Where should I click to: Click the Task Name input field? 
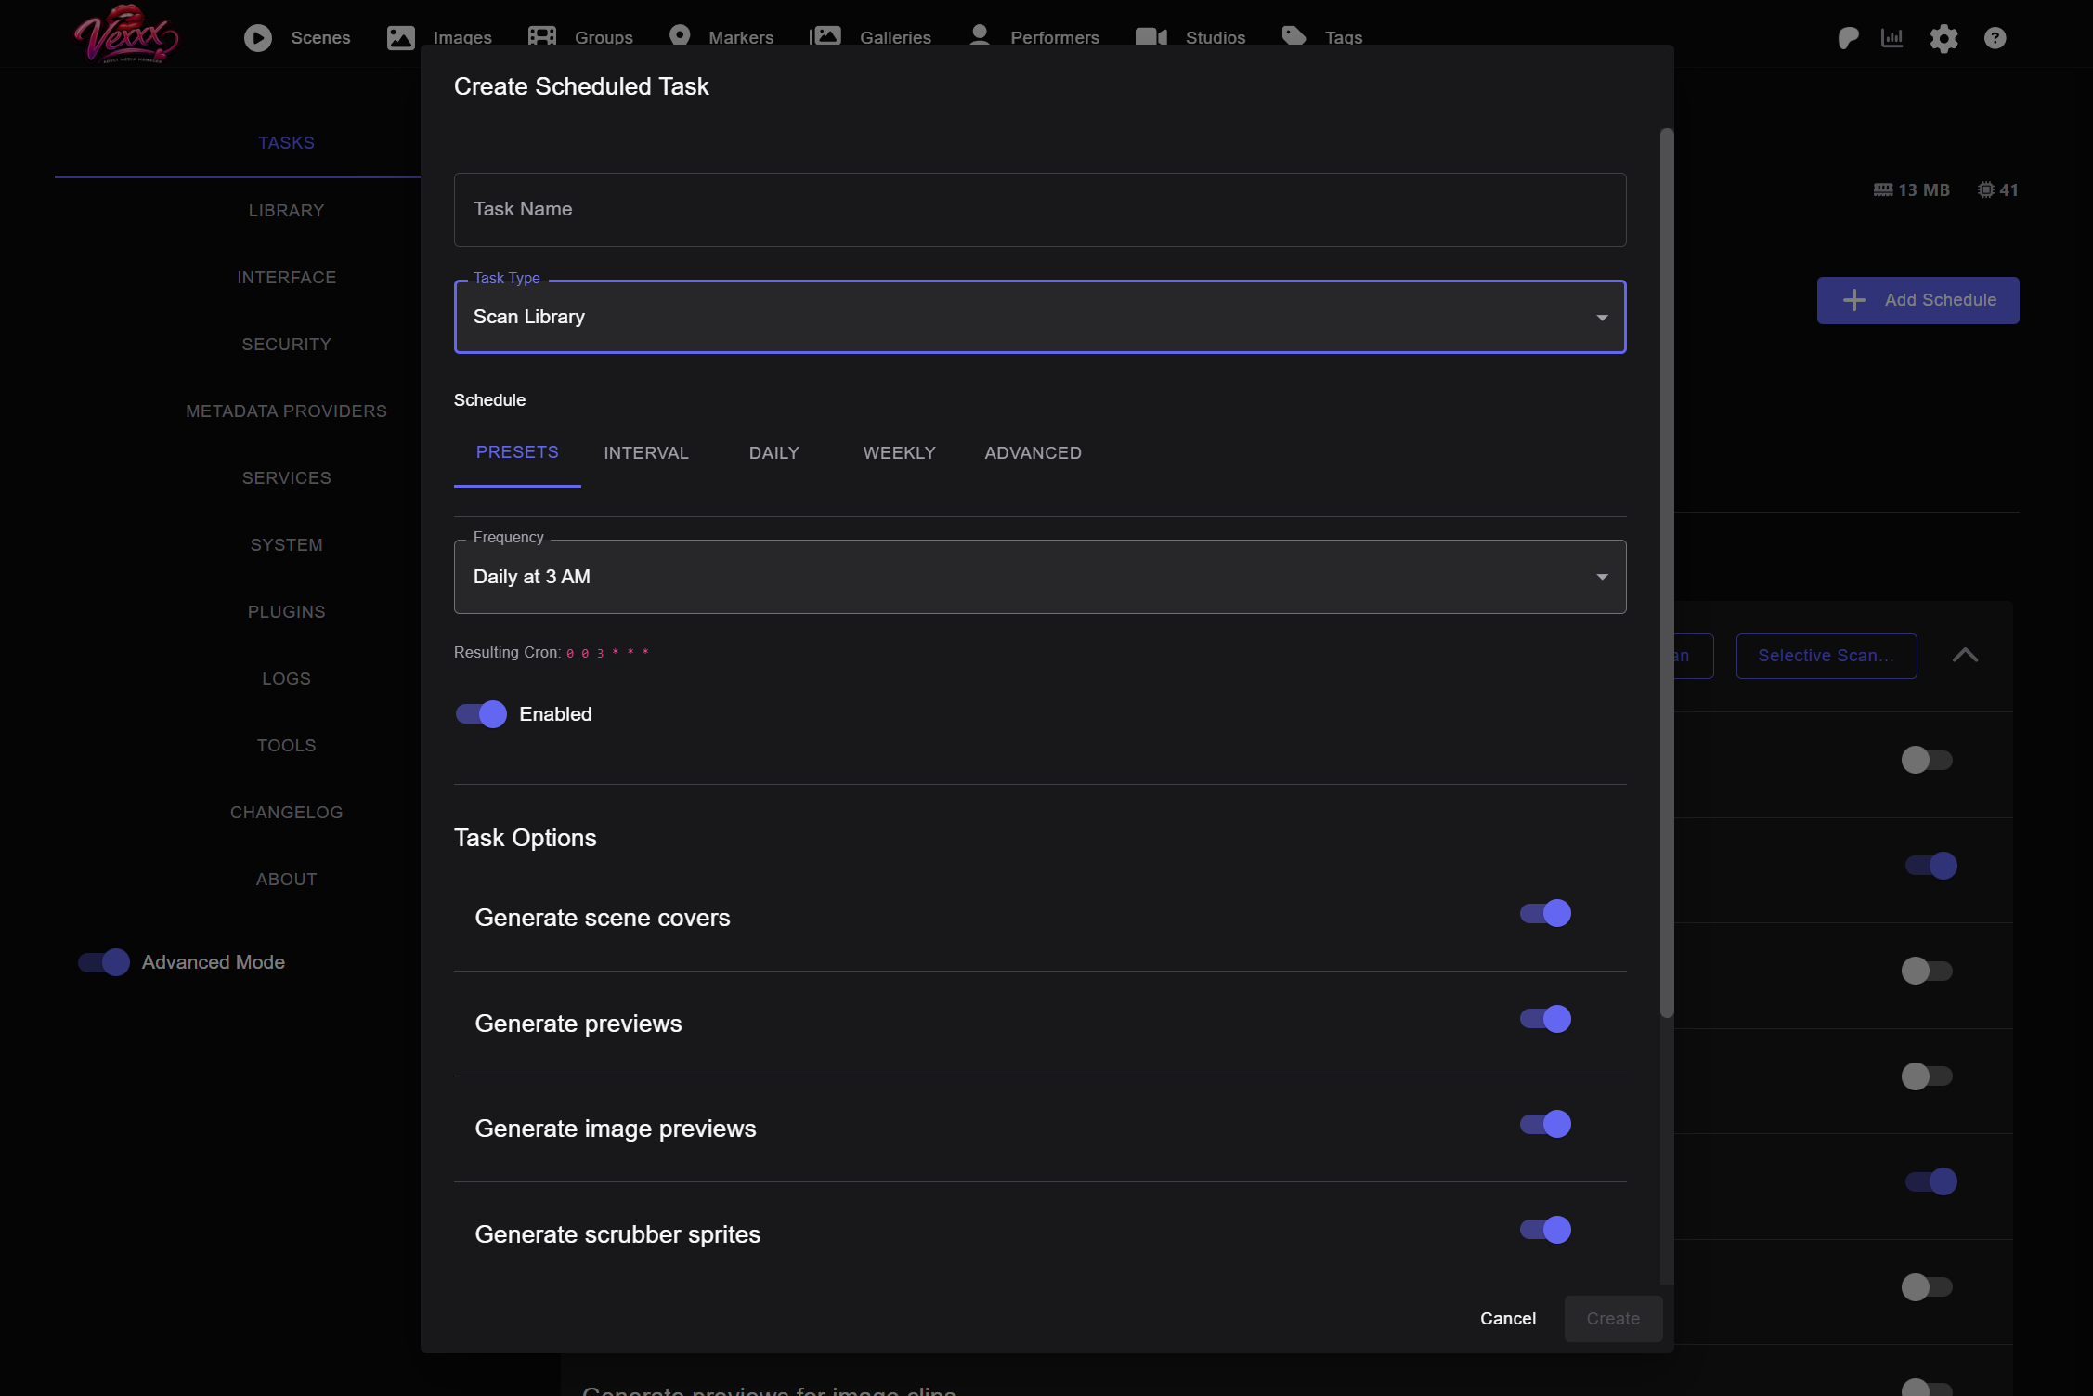coord(1039,210)
